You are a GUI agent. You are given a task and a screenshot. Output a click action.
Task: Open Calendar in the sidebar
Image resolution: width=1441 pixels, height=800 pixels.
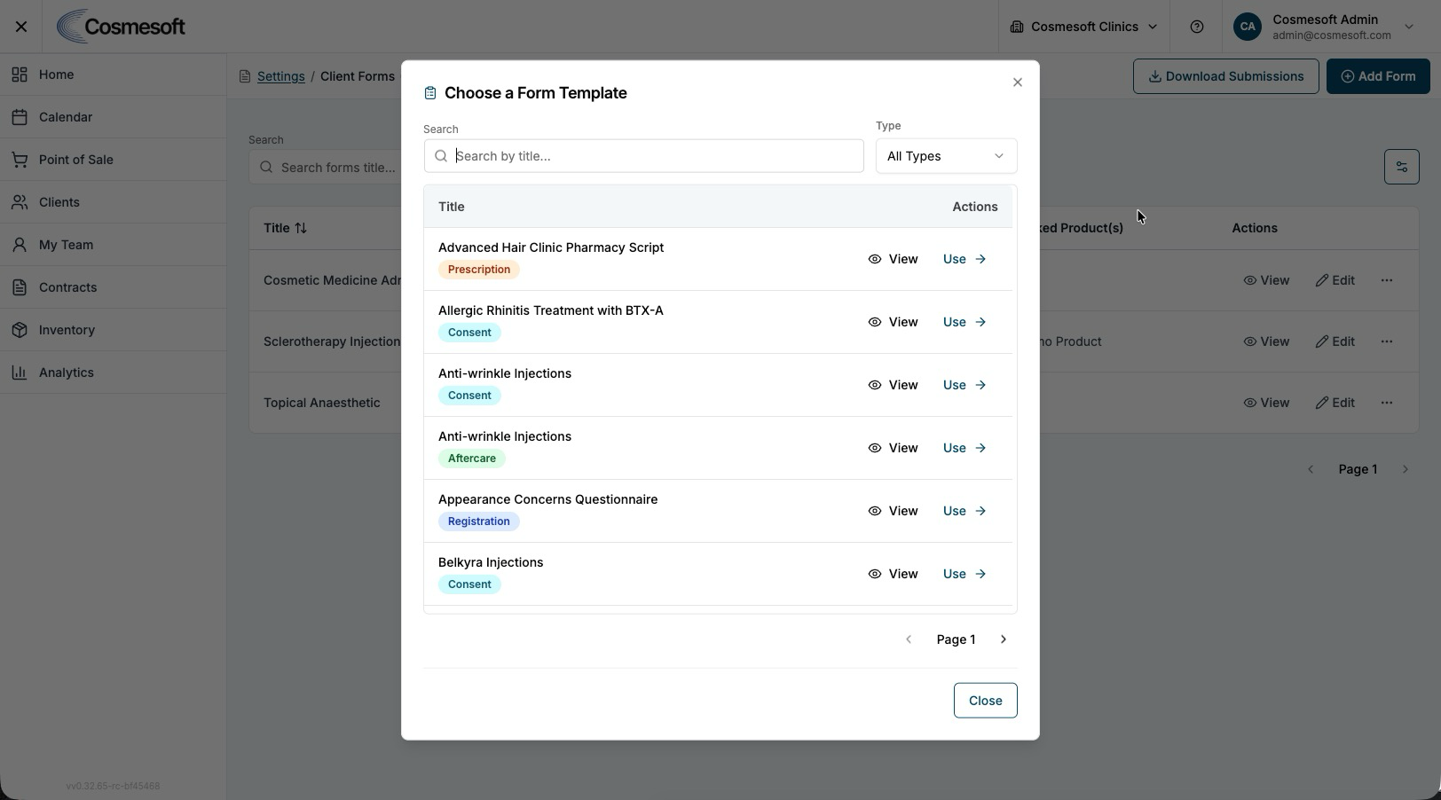(x=113, y=117)
